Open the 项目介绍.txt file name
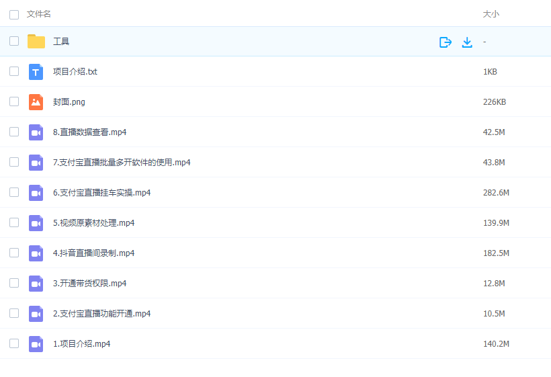Viewport: 551px width, 377px height. coord(75,72)
